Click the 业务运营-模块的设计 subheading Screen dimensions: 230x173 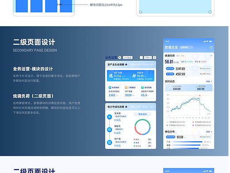33,69
